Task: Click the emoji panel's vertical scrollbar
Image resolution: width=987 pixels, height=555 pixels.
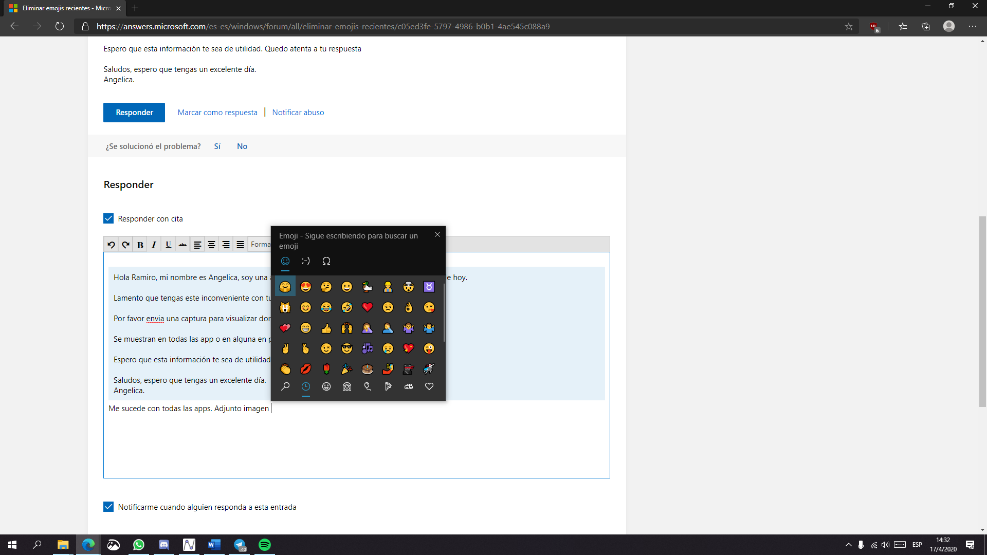Action: [443, 313]
